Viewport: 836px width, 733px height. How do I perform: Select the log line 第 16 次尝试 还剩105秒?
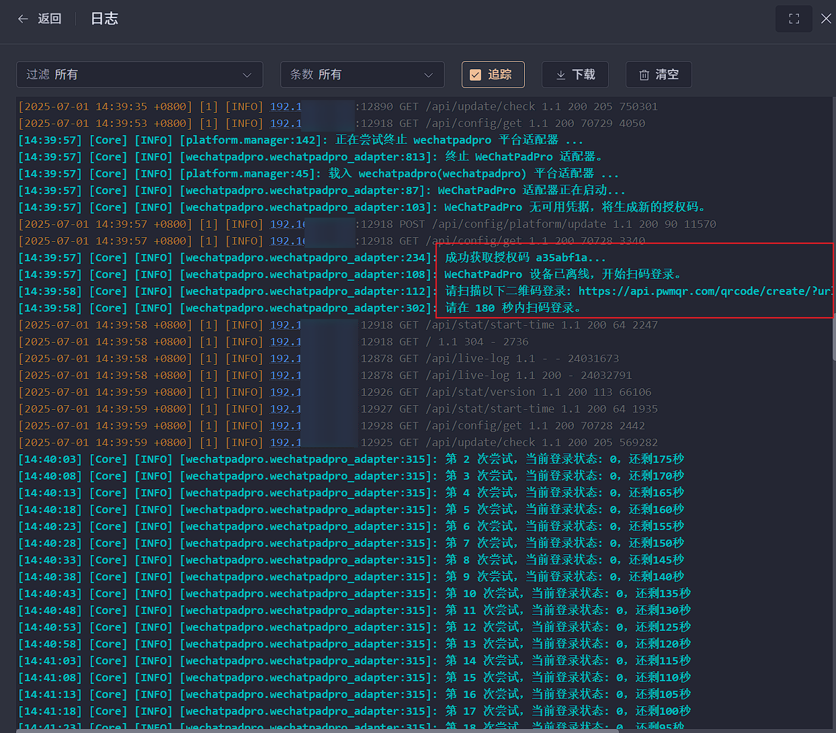tap(354, 695)
